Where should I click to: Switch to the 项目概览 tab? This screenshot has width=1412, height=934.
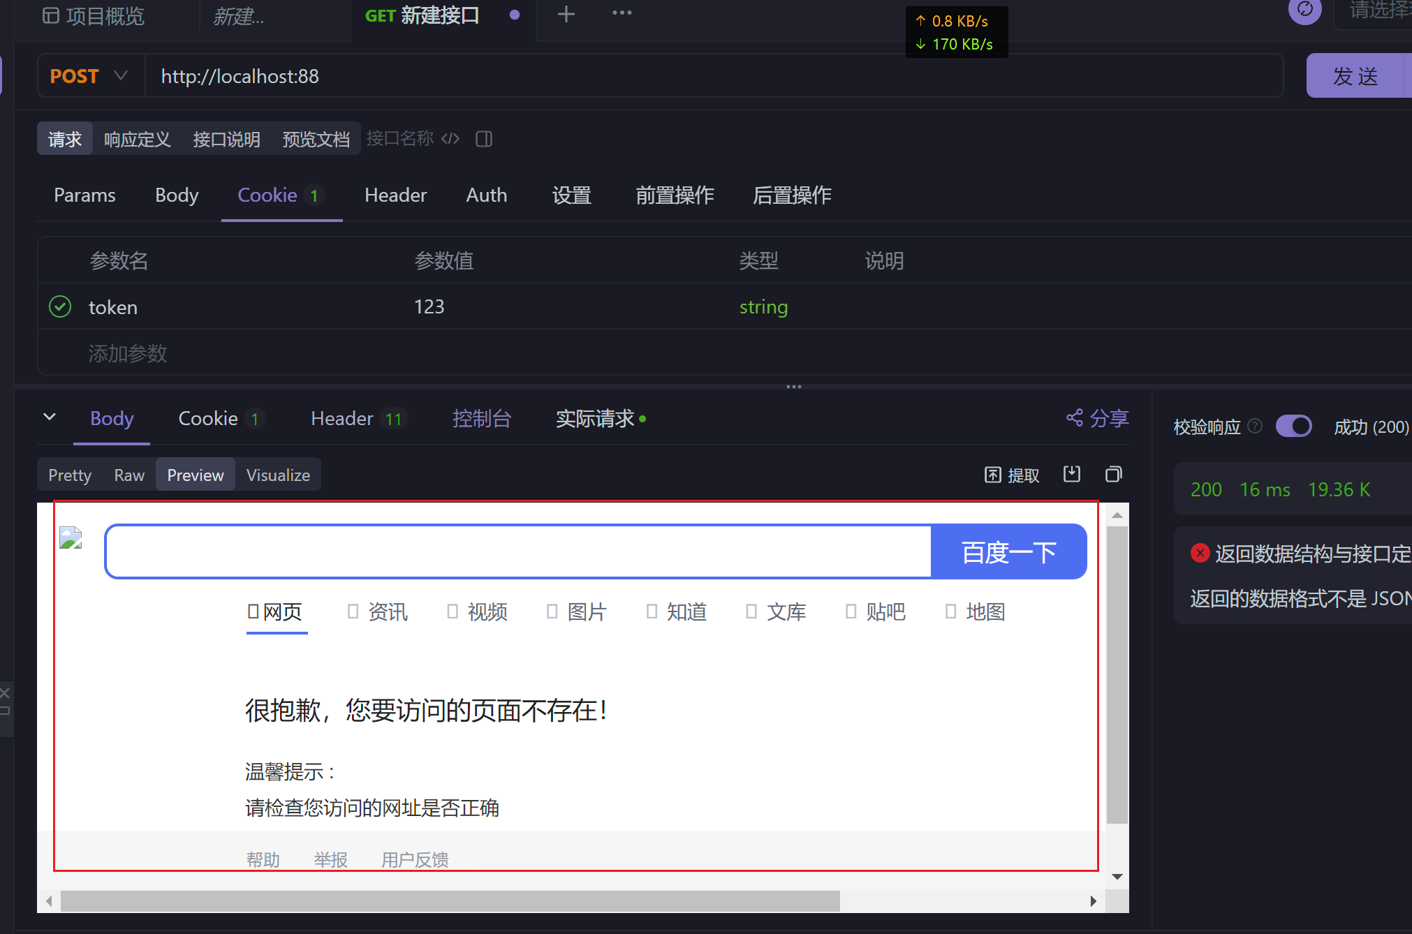click(x=94, y=15)
